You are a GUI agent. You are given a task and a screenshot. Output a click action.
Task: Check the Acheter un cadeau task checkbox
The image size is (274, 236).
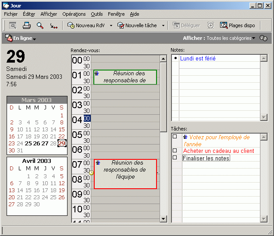pyautogui.click(x=175, y=151)
